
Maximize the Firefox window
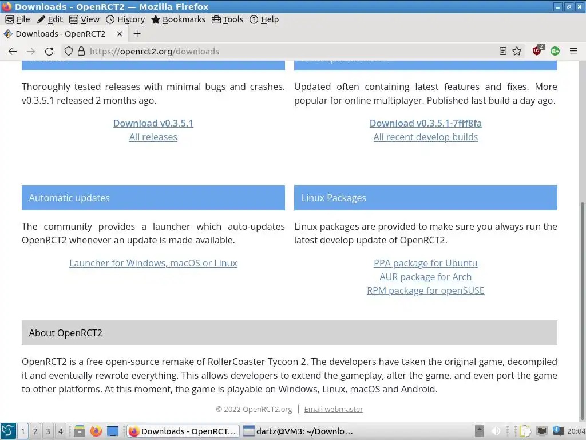point(569,7)
